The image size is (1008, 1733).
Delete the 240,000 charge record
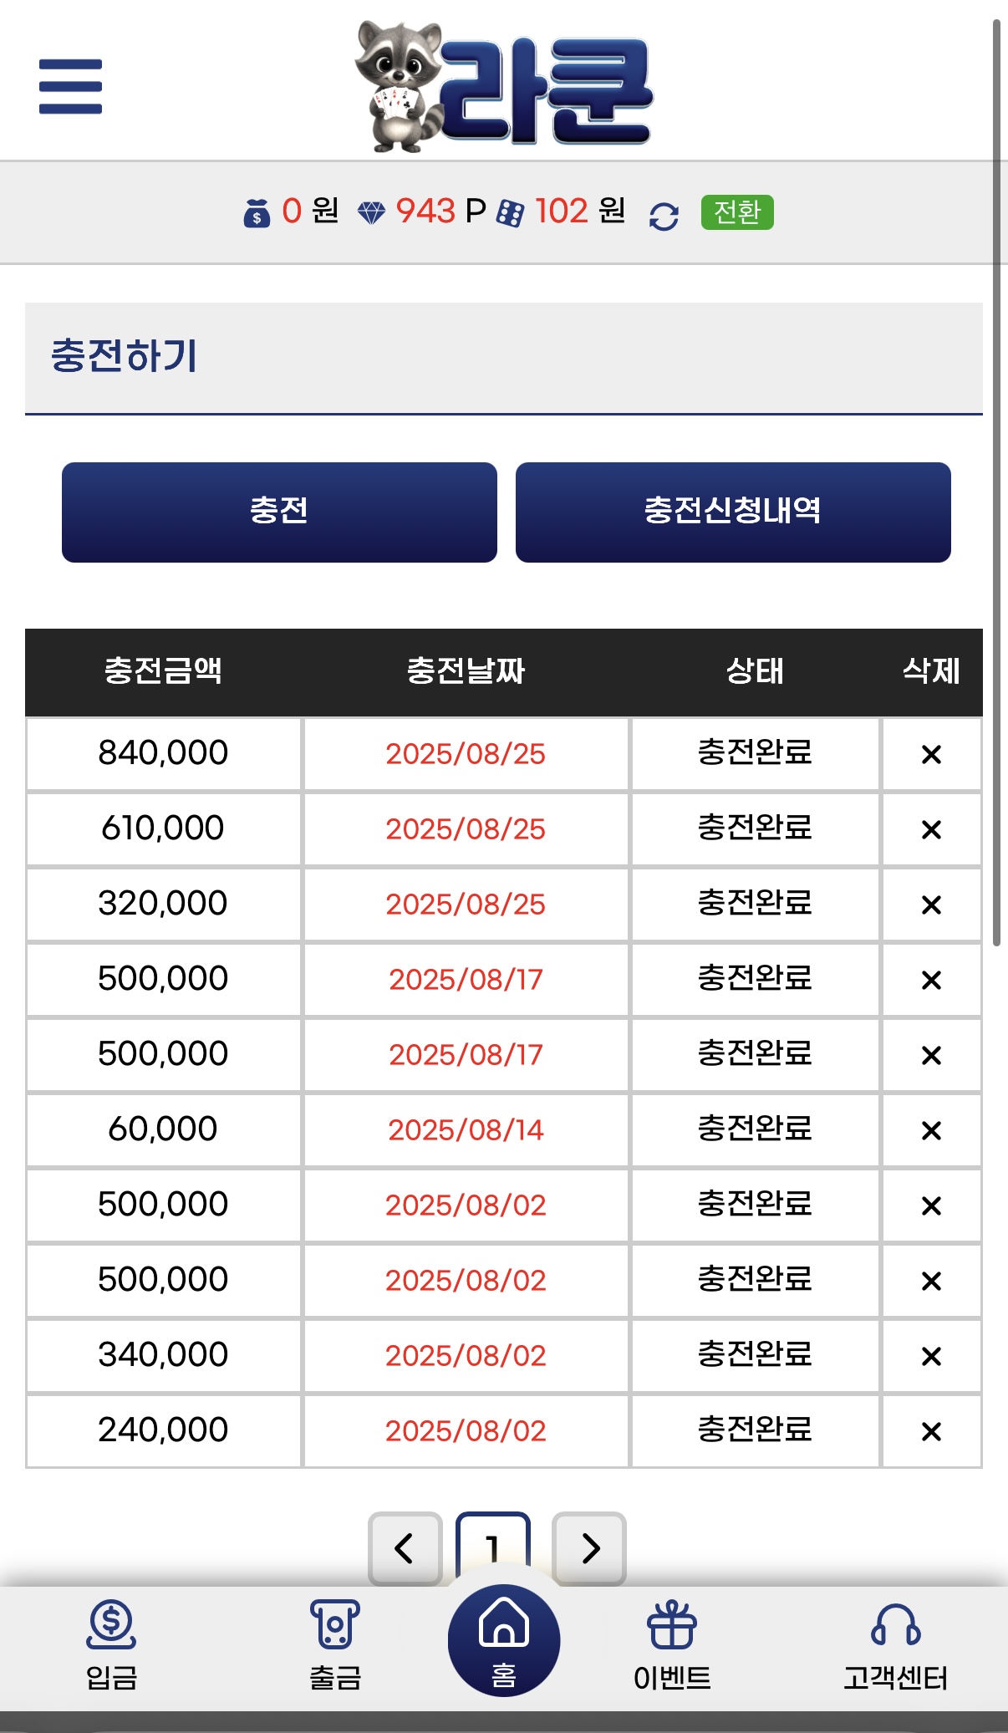coord(931,1431)
